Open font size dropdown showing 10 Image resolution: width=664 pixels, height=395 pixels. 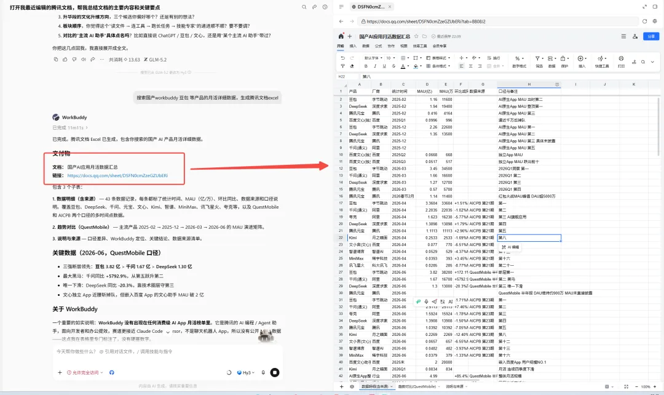point(390,58)
